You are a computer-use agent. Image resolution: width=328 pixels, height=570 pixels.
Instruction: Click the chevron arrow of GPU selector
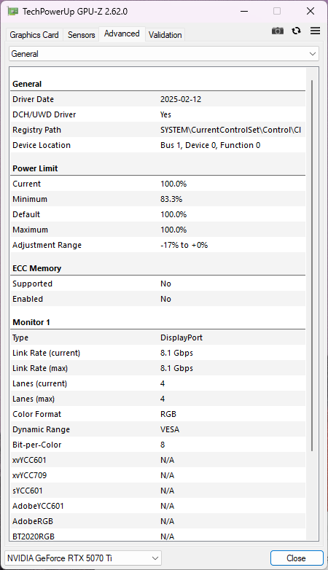tap(155, 558)
